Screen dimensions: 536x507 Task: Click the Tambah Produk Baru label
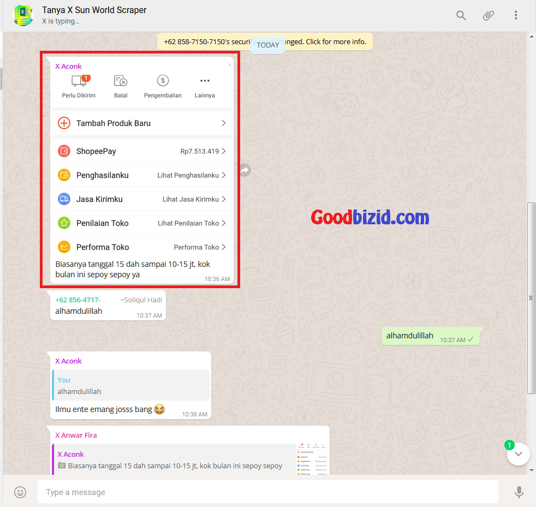tap(114, 123)
